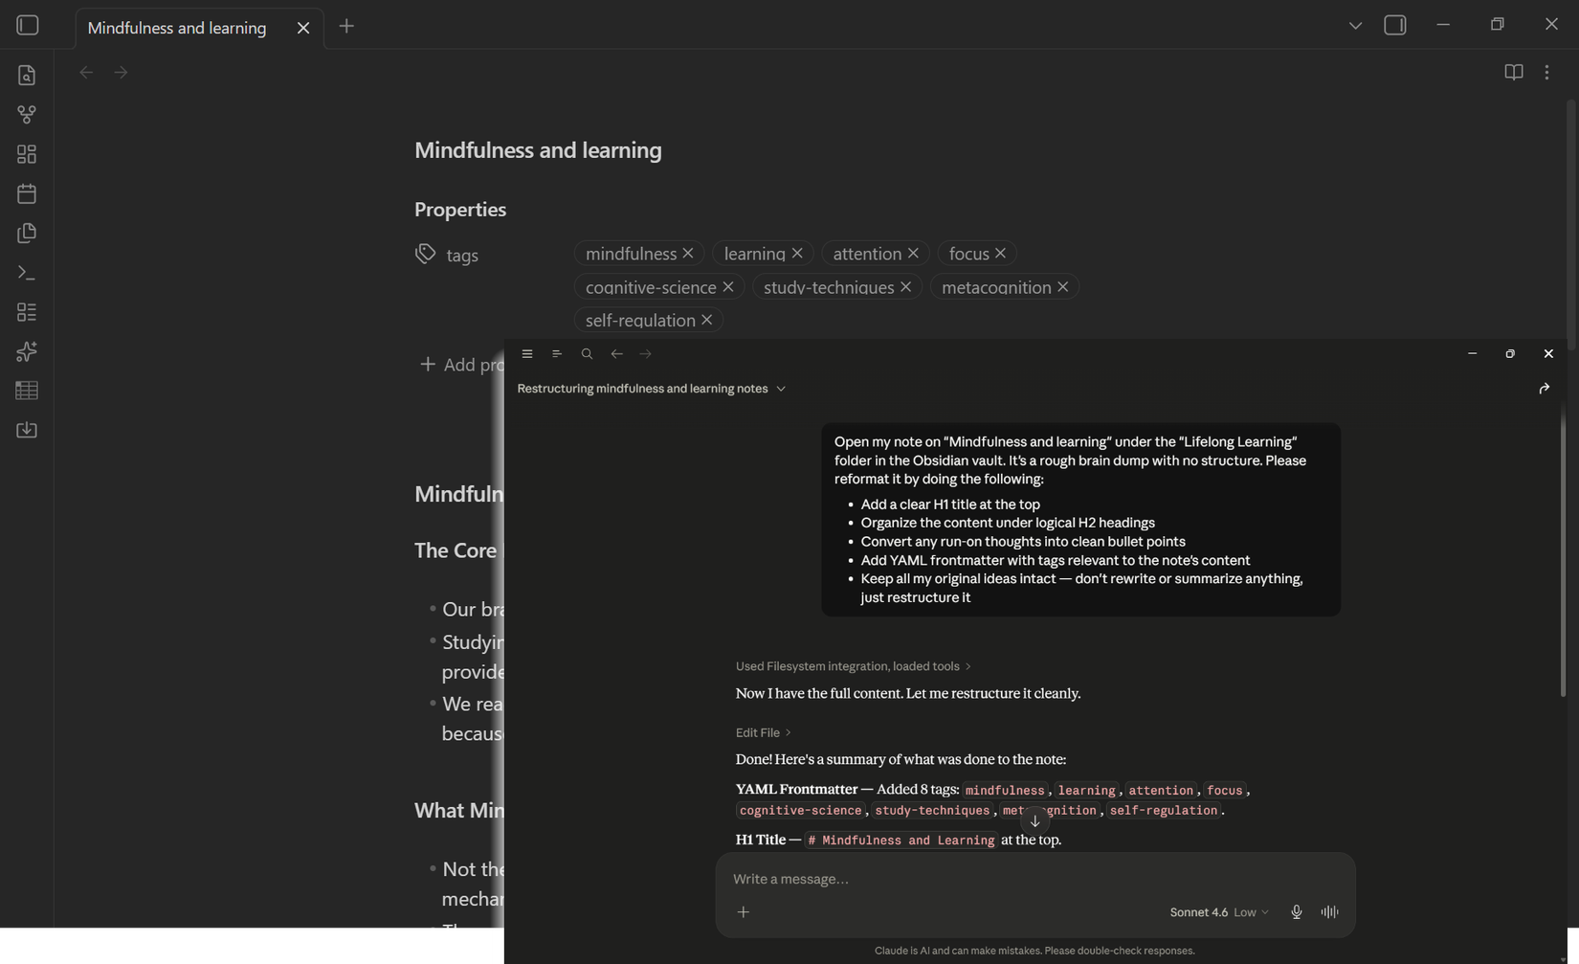Screen dimensions: 1579x964
Task: Click the table grid ribbon icon
Action: click(27, 391)
